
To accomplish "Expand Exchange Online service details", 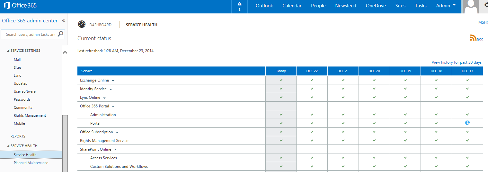I will 113,81.
